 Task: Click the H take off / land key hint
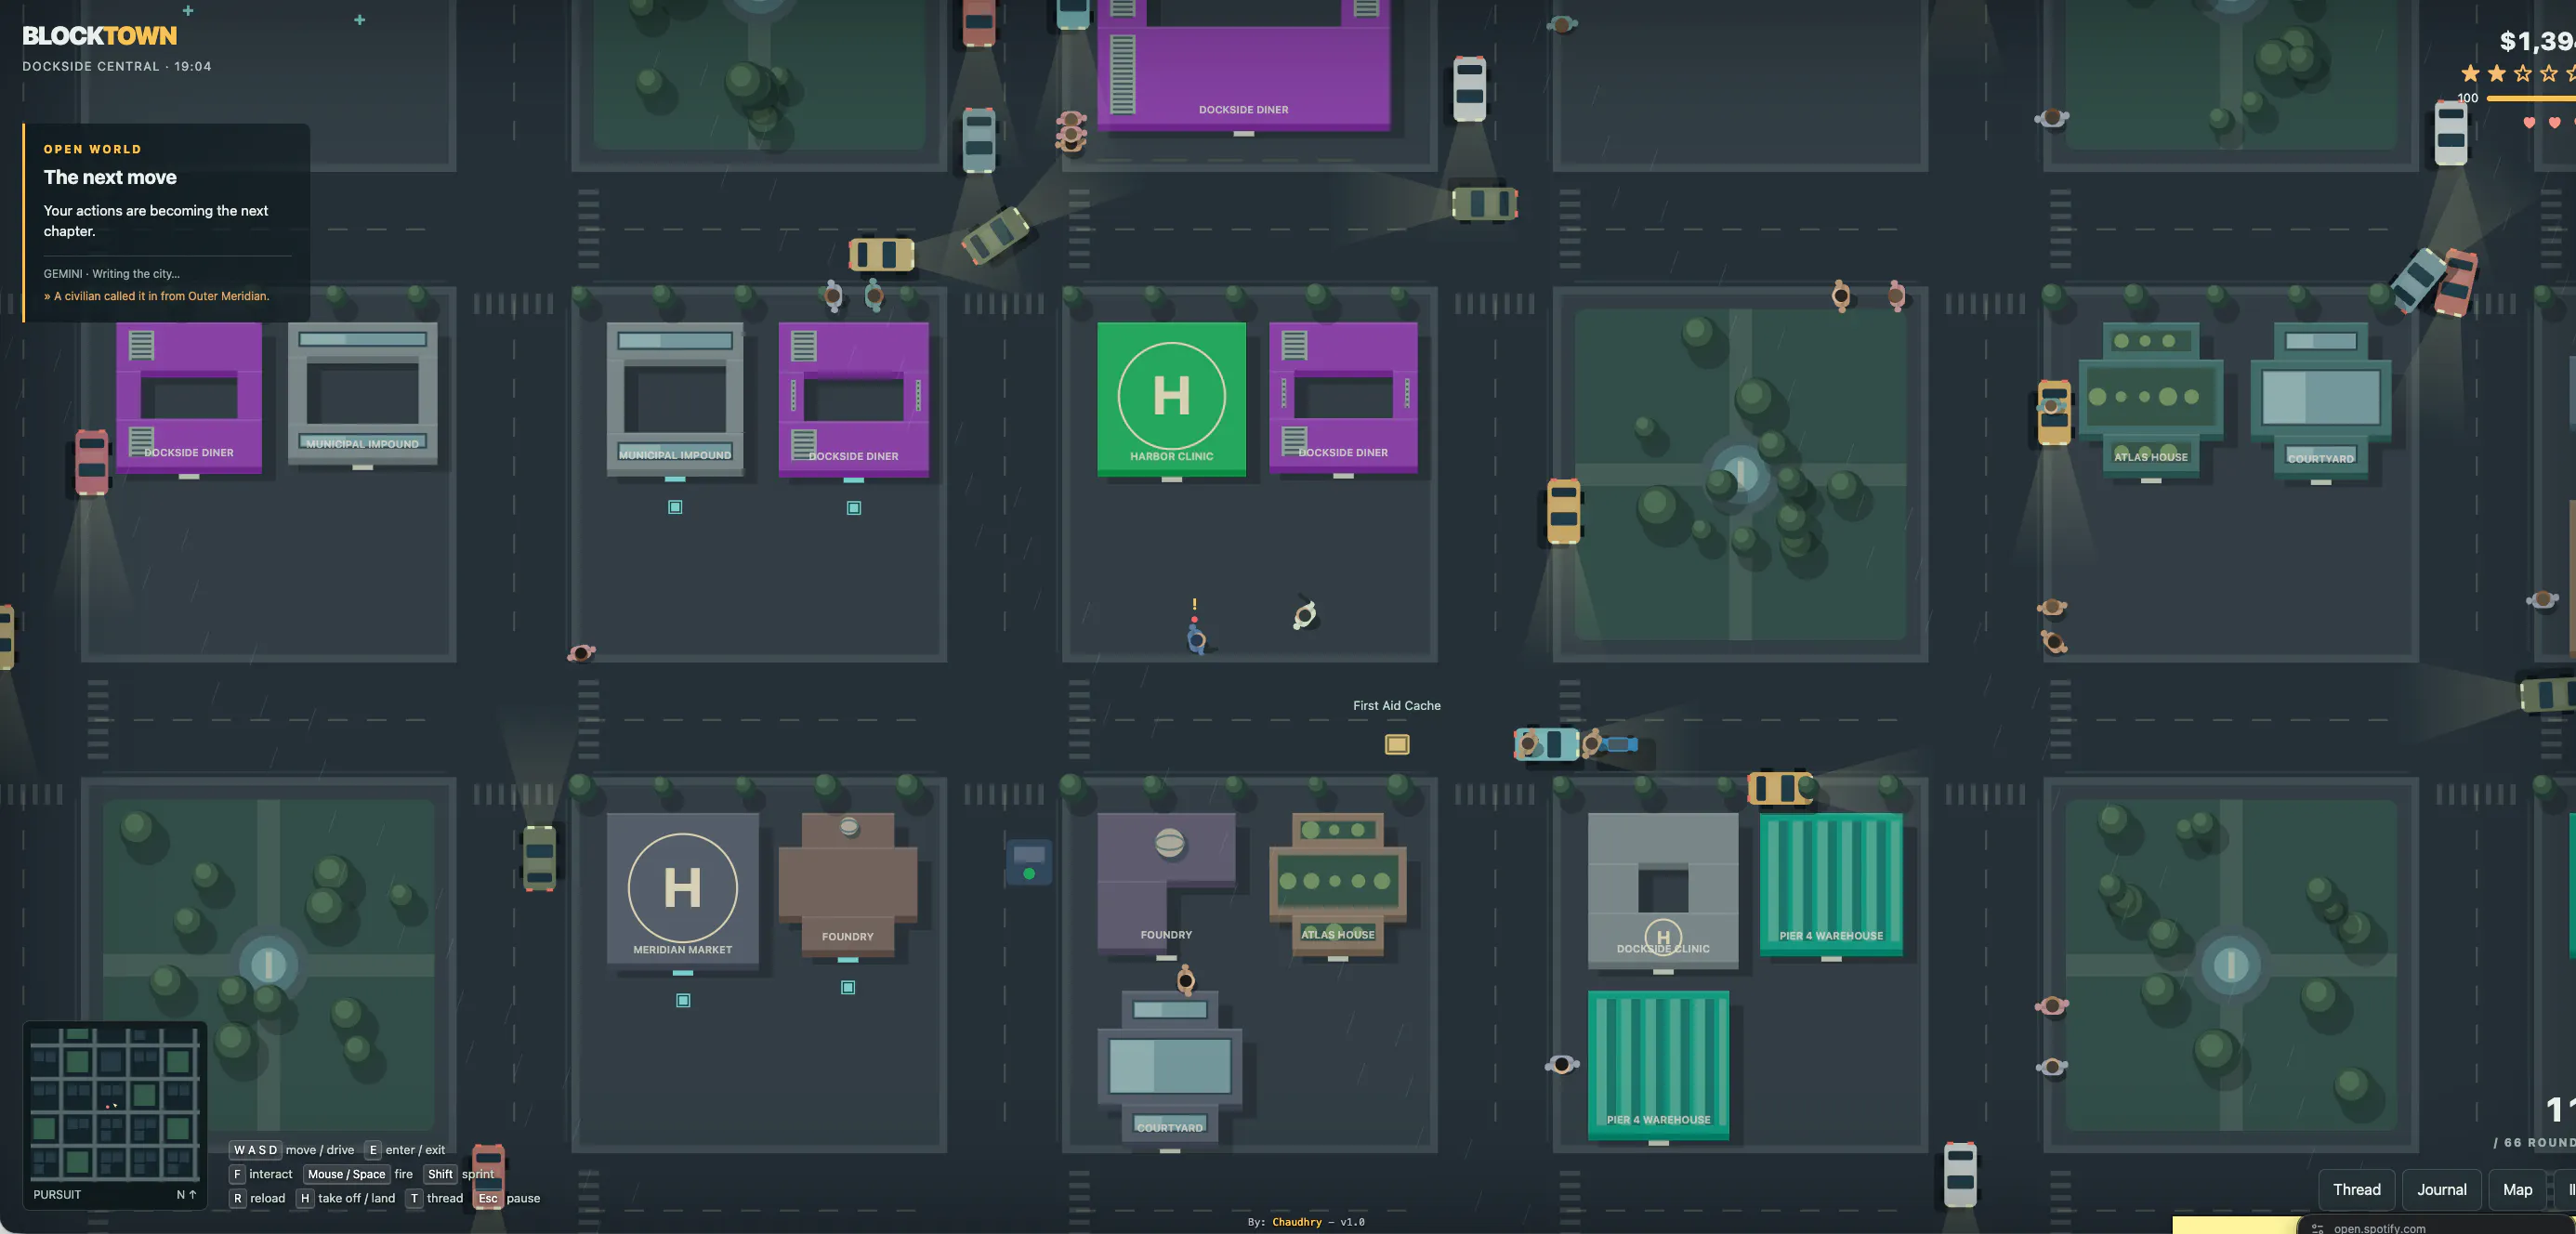pyautogui.click(x=305, y=1198)
